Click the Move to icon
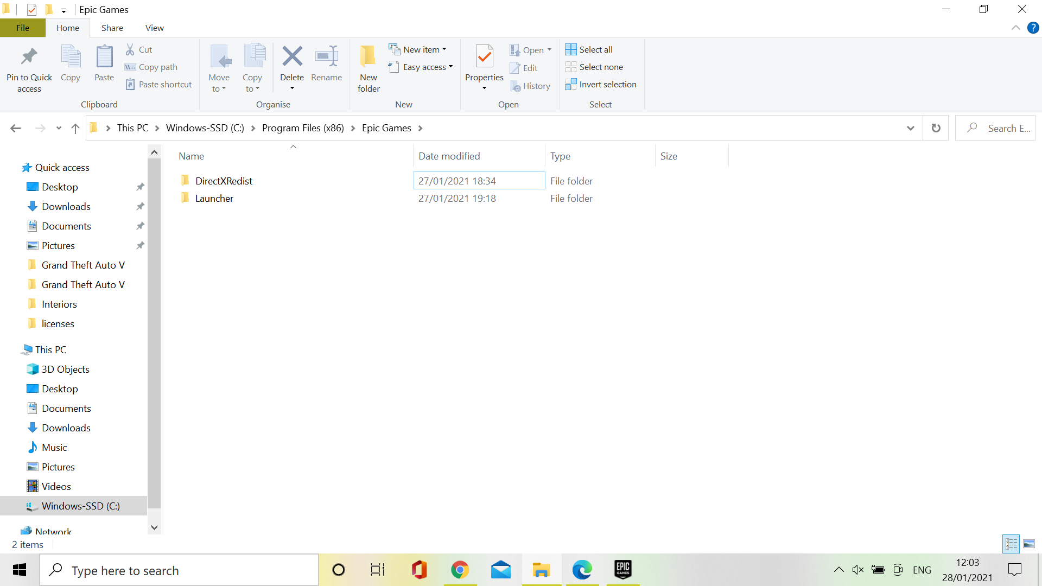This screenshot has width=1042, height=586. point(219,56)
